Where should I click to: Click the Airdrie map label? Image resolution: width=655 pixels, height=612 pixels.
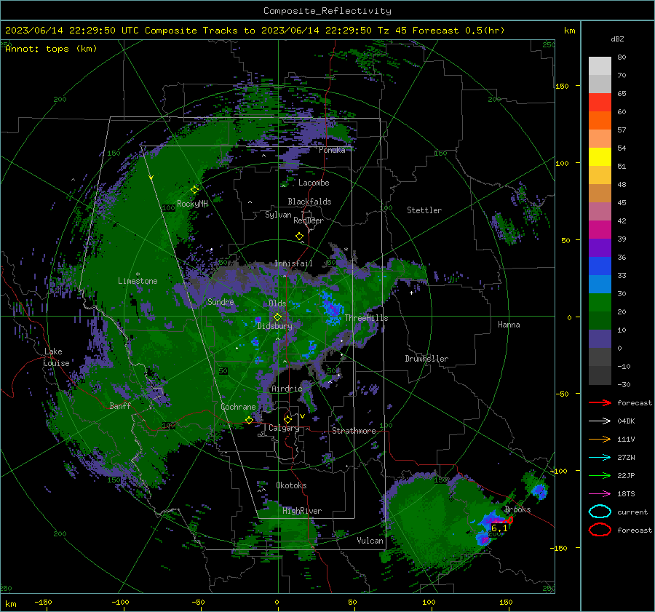pos(287,389)
